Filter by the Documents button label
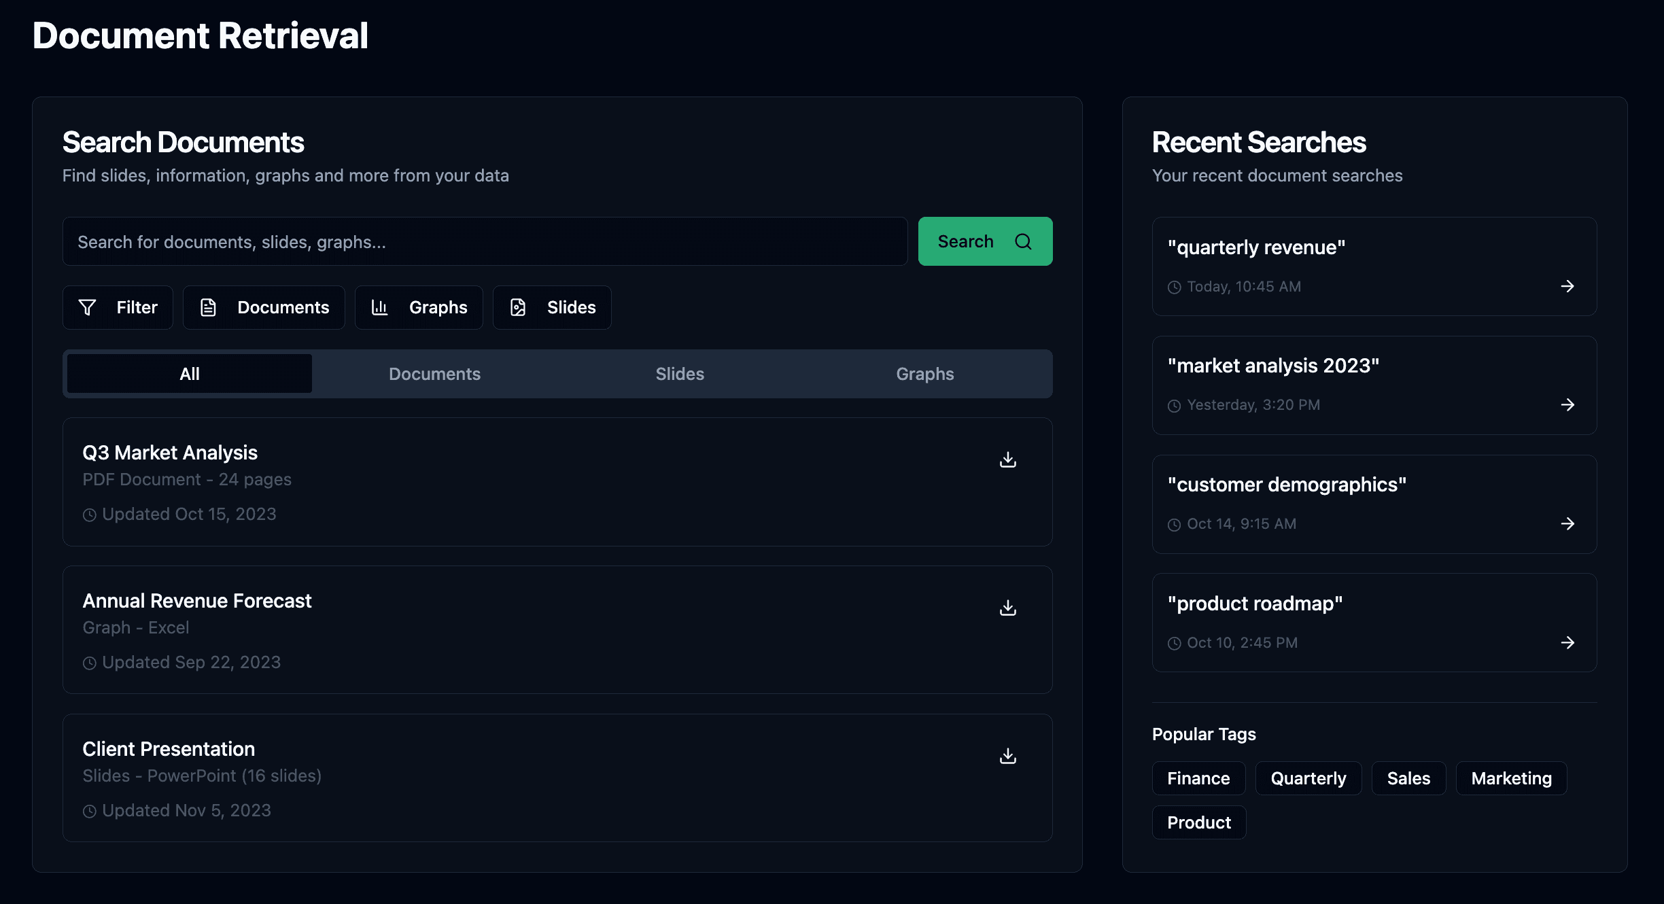The height and width of the screenshot is (904, 1664). click(x=283, y=307)
